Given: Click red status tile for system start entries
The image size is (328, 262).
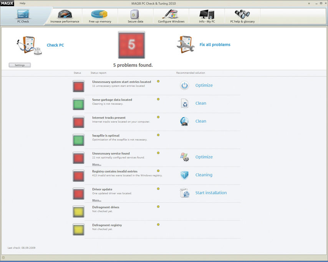Looking at the screenshot, I should tap(78, 86).
